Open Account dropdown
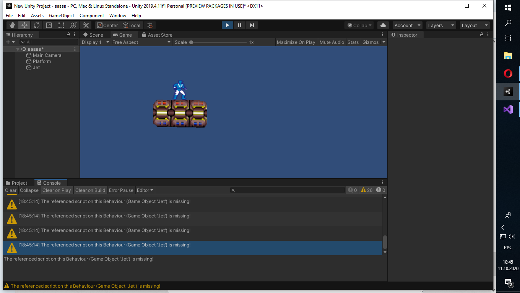 pos(408,25)
